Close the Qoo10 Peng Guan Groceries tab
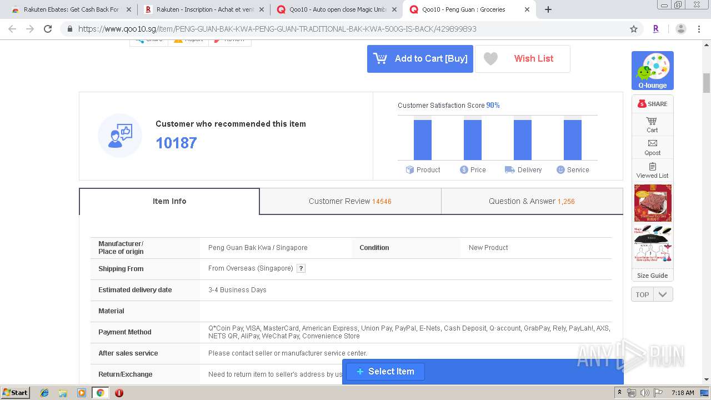The height and width of the screenshot is (400, 711). coord(527,9)
